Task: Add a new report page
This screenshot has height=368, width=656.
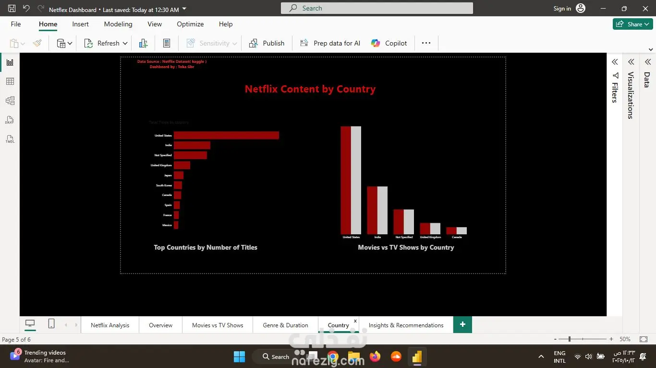Action: (x=462, y=324)
